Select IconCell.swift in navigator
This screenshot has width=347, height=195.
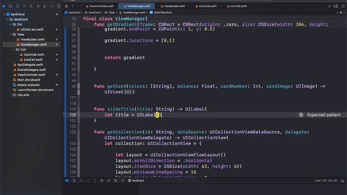31,60
